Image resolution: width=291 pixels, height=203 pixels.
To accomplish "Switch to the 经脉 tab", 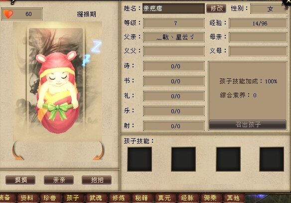I will click(187, 198).
